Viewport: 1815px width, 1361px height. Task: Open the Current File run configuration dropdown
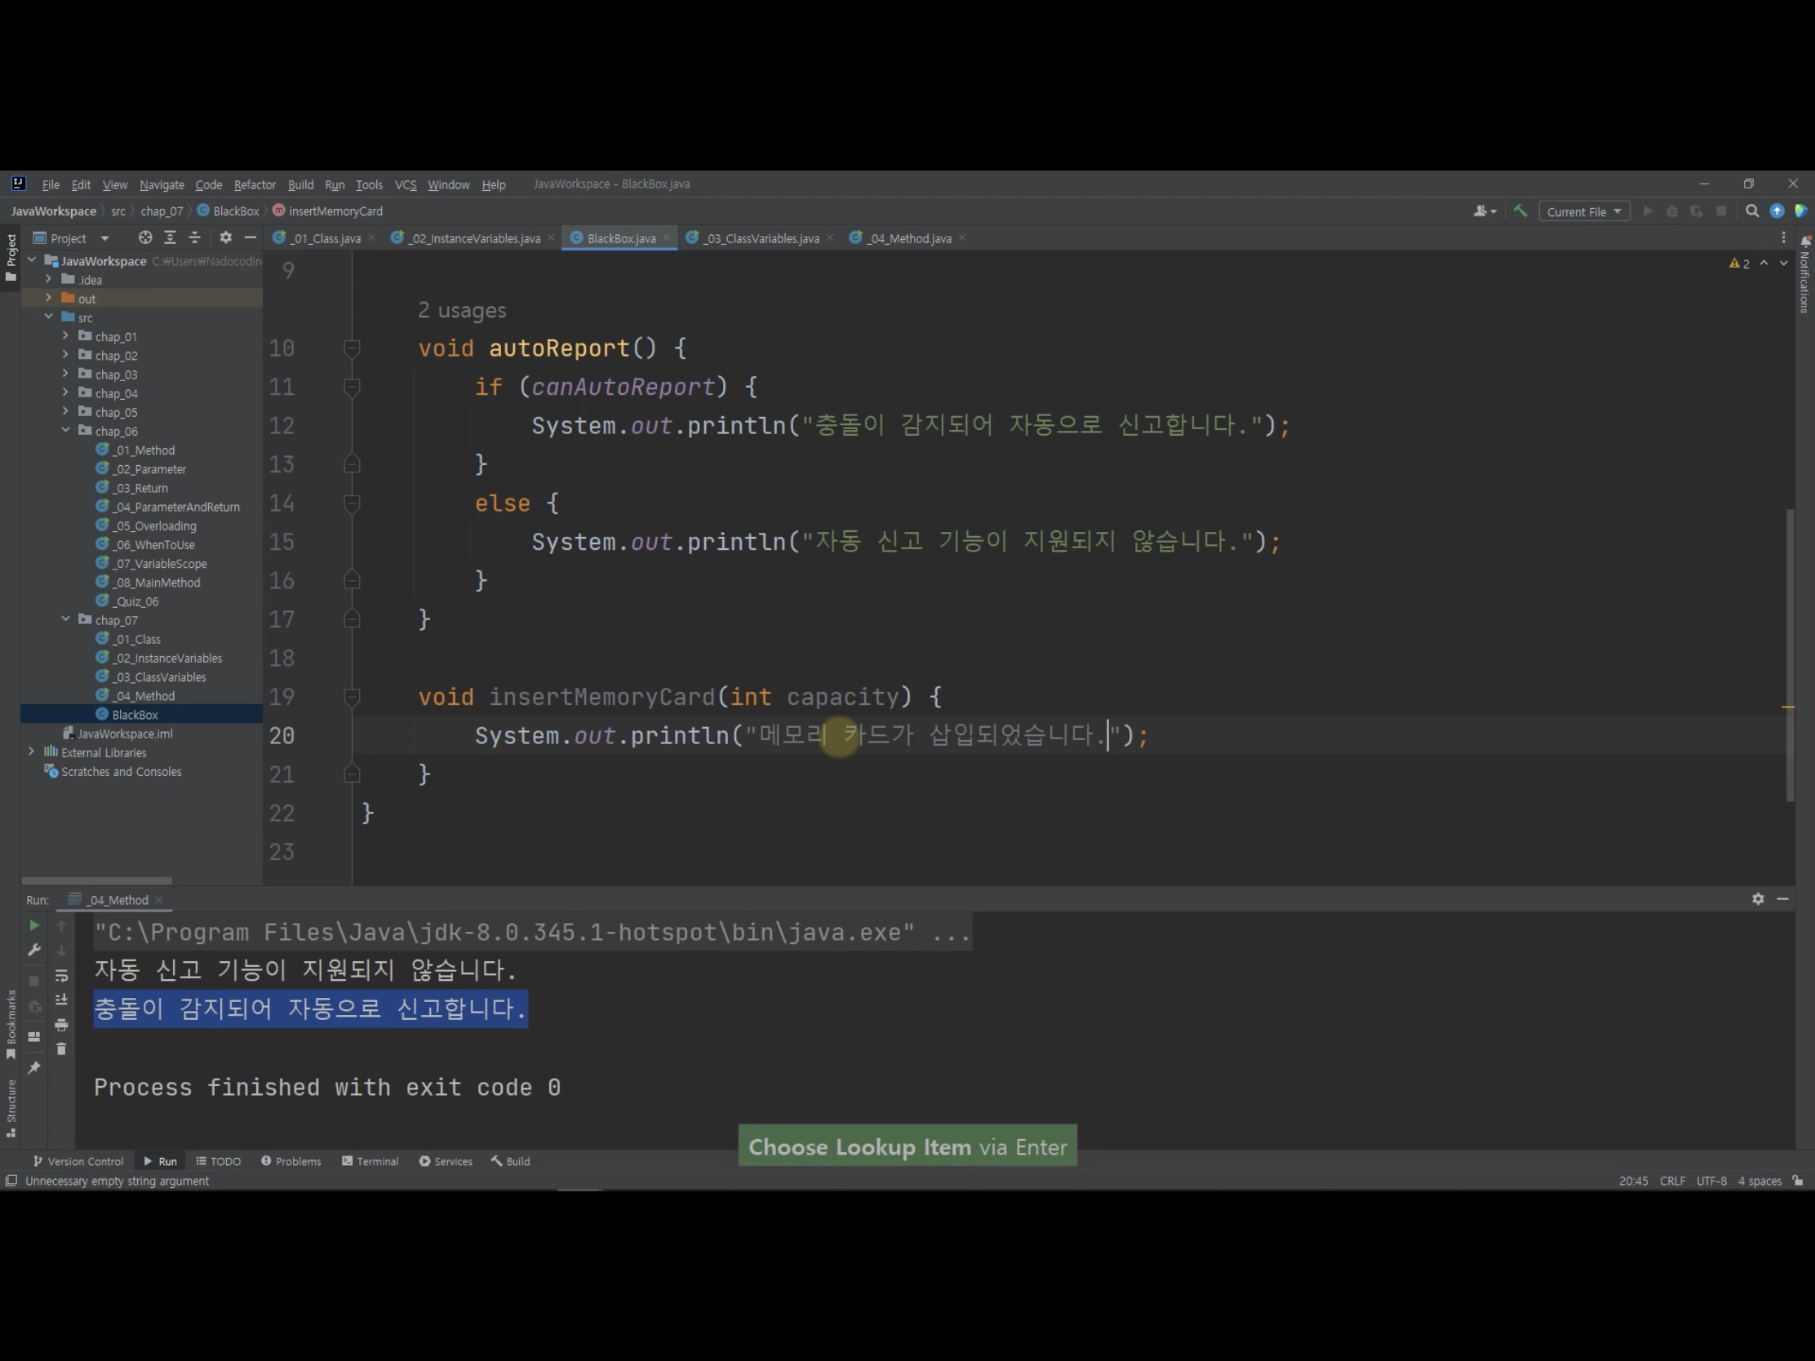(x=1583, y=211)
